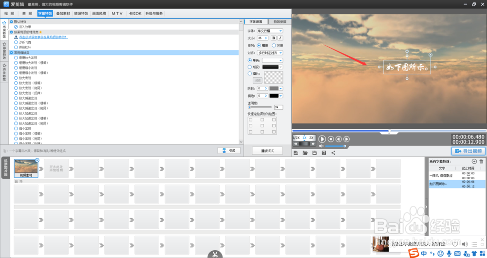This screenshot has width=487, height=258.
Task: Select 渐变 gradient fill option
Action: coord(250,67)
